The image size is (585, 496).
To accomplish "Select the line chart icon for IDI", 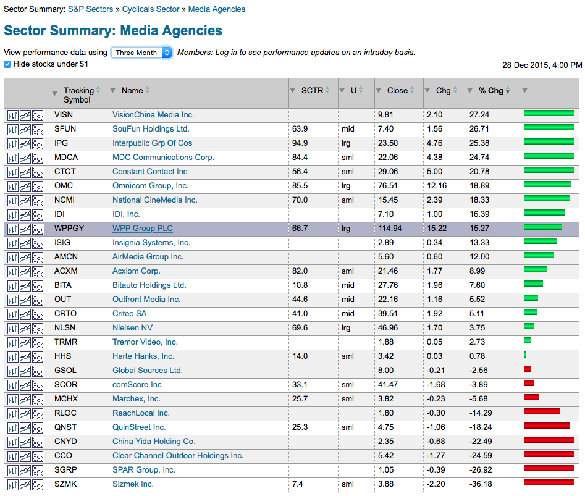I will coord(25,215).
